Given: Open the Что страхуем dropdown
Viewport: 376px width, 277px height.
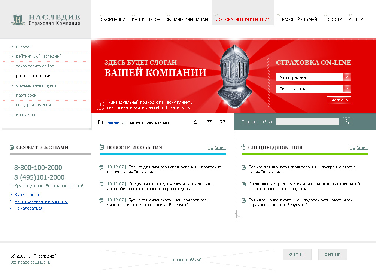Looking at the screenshot, I should [313, 77].
